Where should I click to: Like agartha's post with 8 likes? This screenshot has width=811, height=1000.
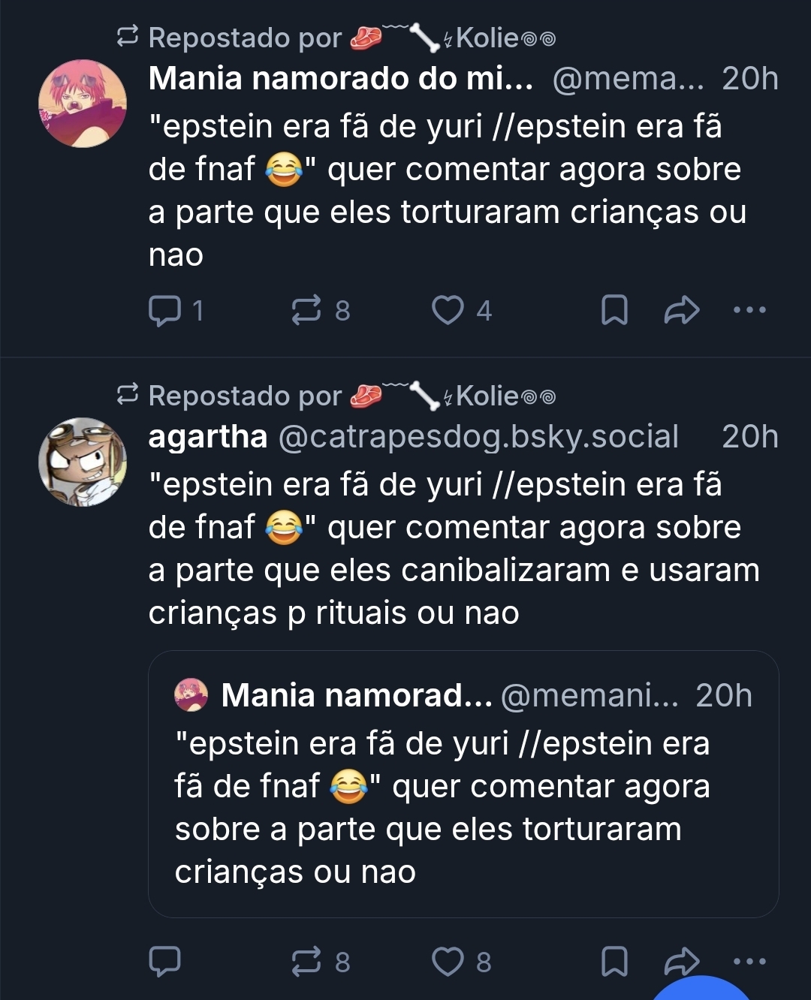448,961
